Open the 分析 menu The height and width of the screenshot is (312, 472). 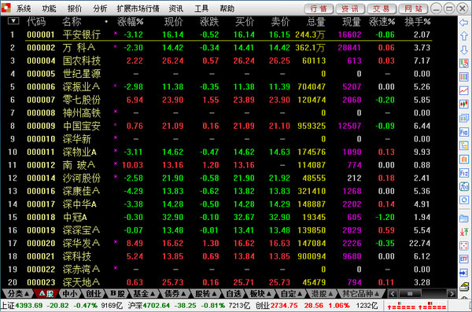pyautogui.click(x=100, y=9)
